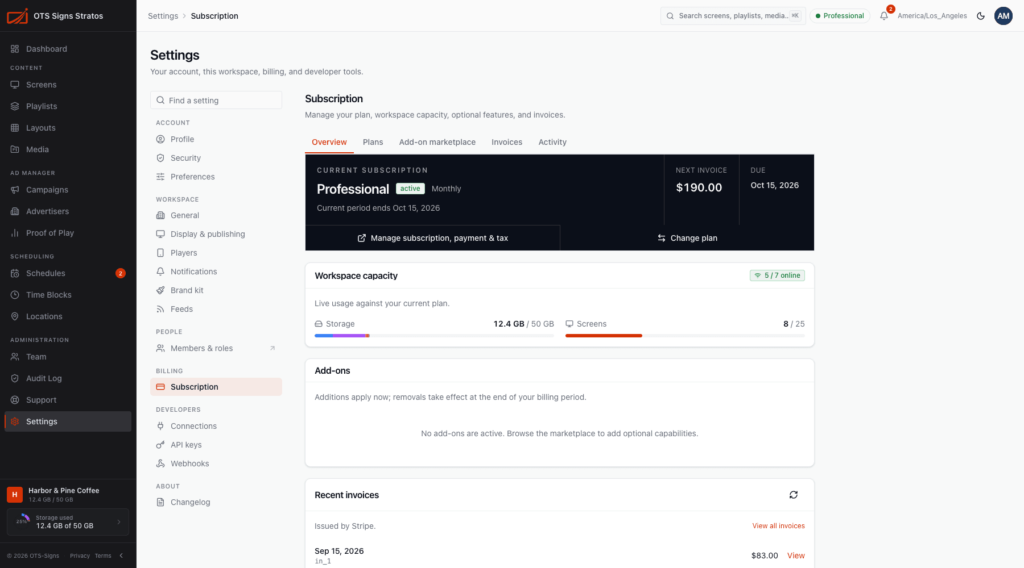Viewport: 1024px width, 568px height.
Task: Open the View all invoices link
Action: [x=778, y=526]
